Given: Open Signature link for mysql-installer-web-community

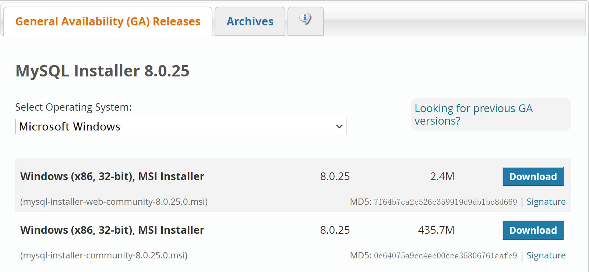Looking at the screenshot, I should [546, 202].
